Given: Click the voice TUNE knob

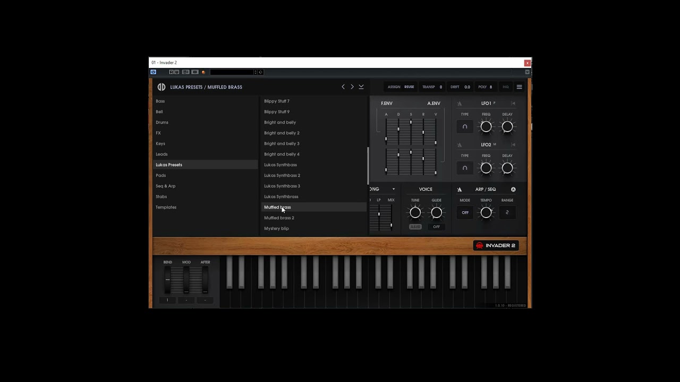Looking at the screenshot, I should (415, 213).
